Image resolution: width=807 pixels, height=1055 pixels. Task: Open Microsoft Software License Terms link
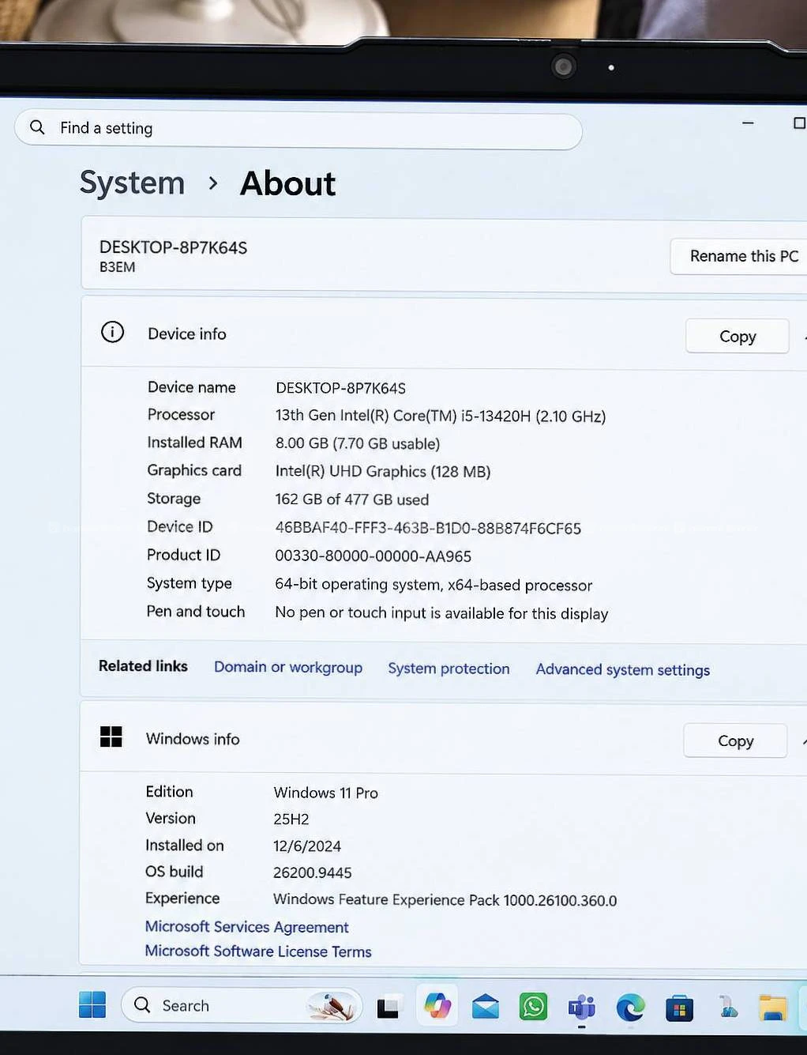pyautogui.click(x=258, y=951)
